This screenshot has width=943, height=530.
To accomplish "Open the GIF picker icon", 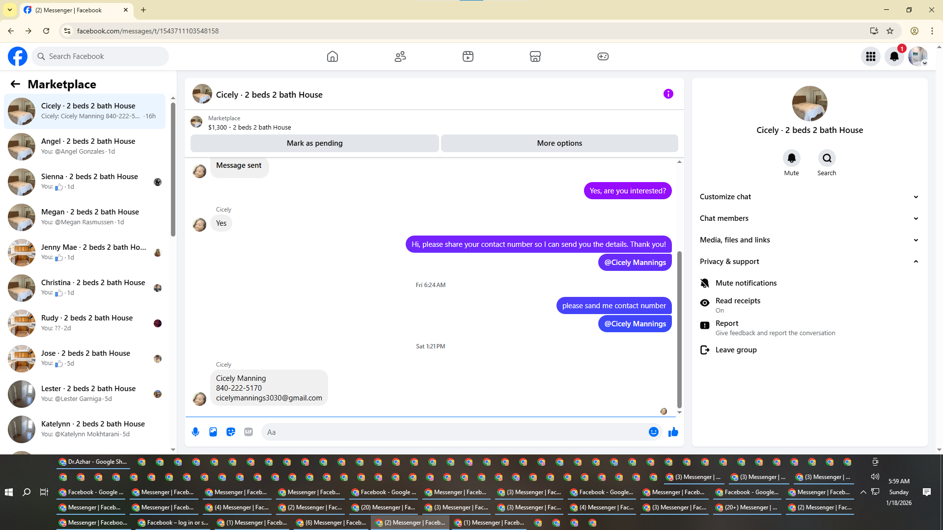I will [x=249, y=432].
